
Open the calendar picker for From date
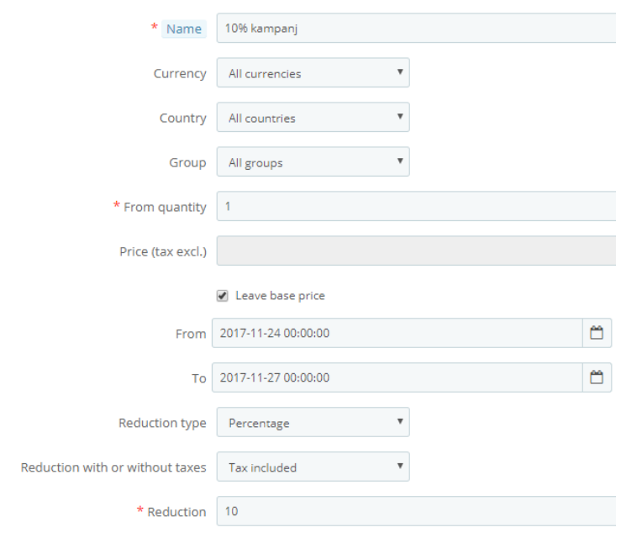click(597, 333)
